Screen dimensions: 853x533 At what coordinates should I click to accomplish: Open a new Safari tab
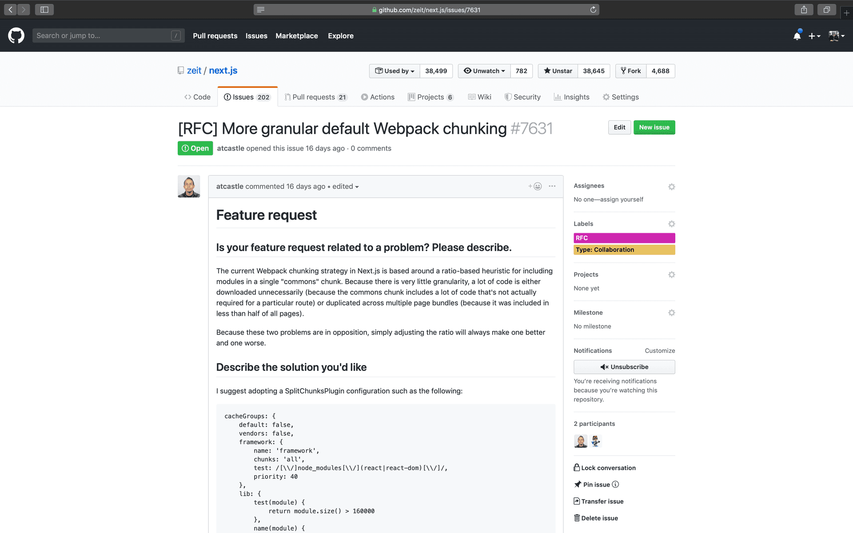point(846,13)
